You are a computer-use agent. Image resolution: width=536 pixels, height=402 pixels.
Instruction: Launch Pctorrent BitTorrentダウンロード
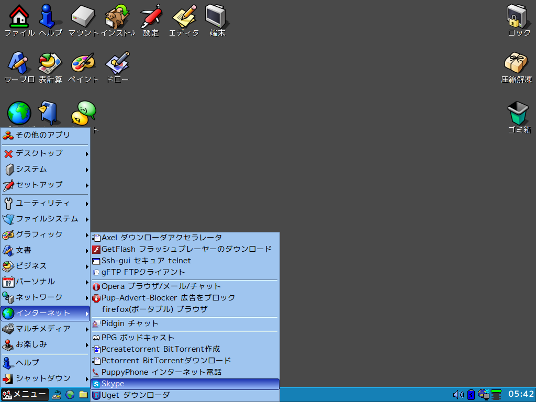point(185,361)
